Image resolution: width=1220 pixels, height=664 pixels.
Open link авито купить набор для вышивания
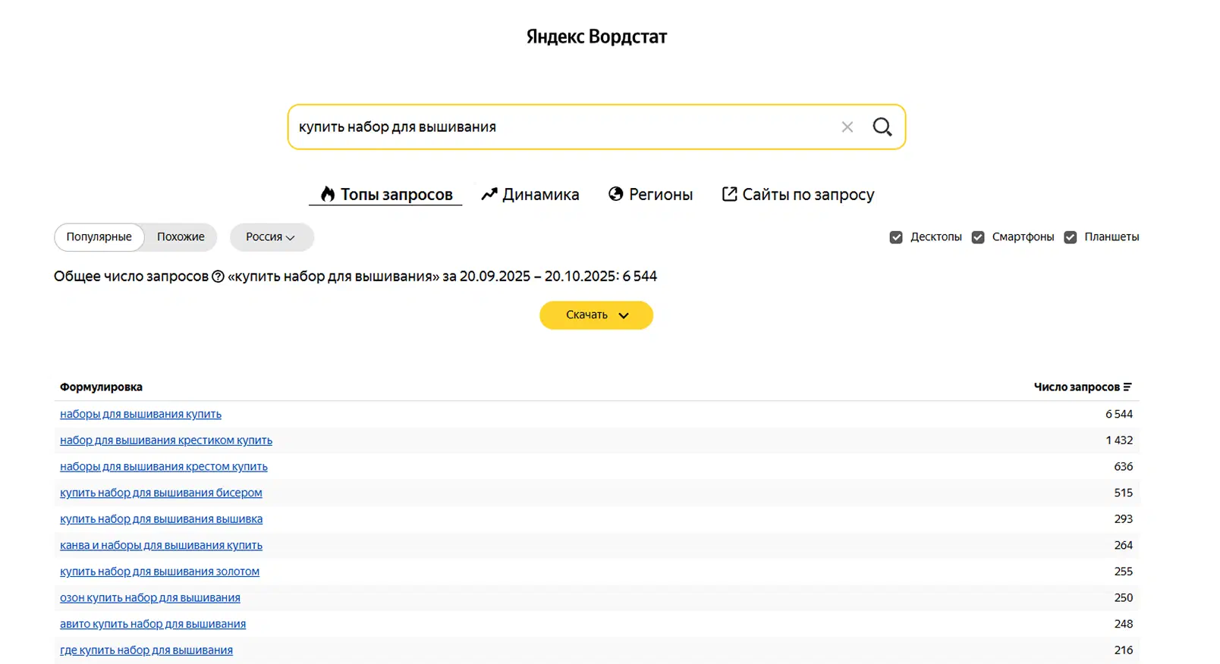(x=152, y=624)
